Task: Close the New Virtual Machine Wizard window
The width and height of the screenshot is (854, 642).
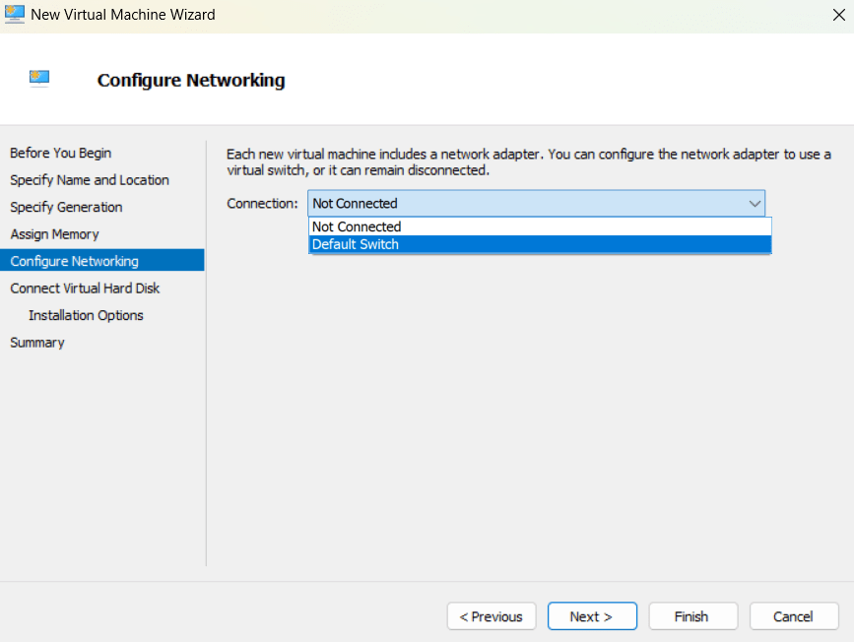Action: (x=837, y=15)
